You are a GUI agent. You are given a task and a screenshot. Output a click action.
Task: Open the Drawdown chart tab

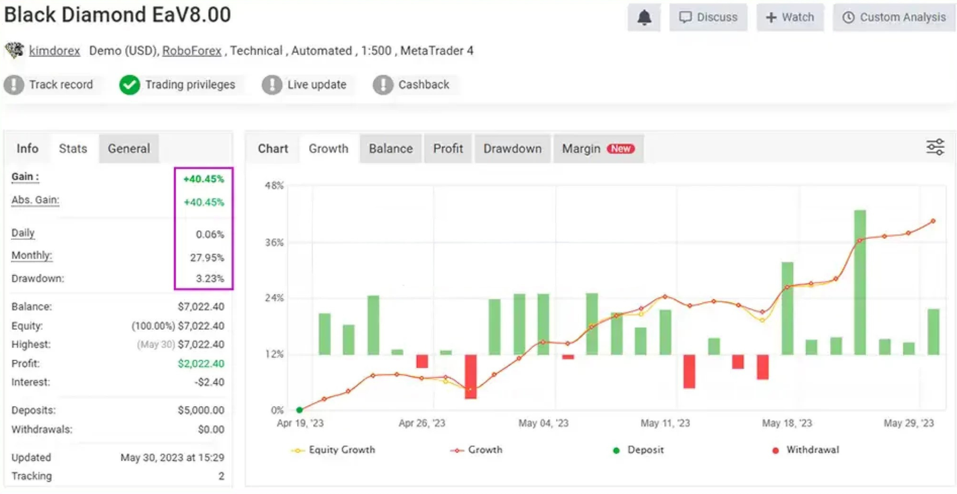point(512,148)
